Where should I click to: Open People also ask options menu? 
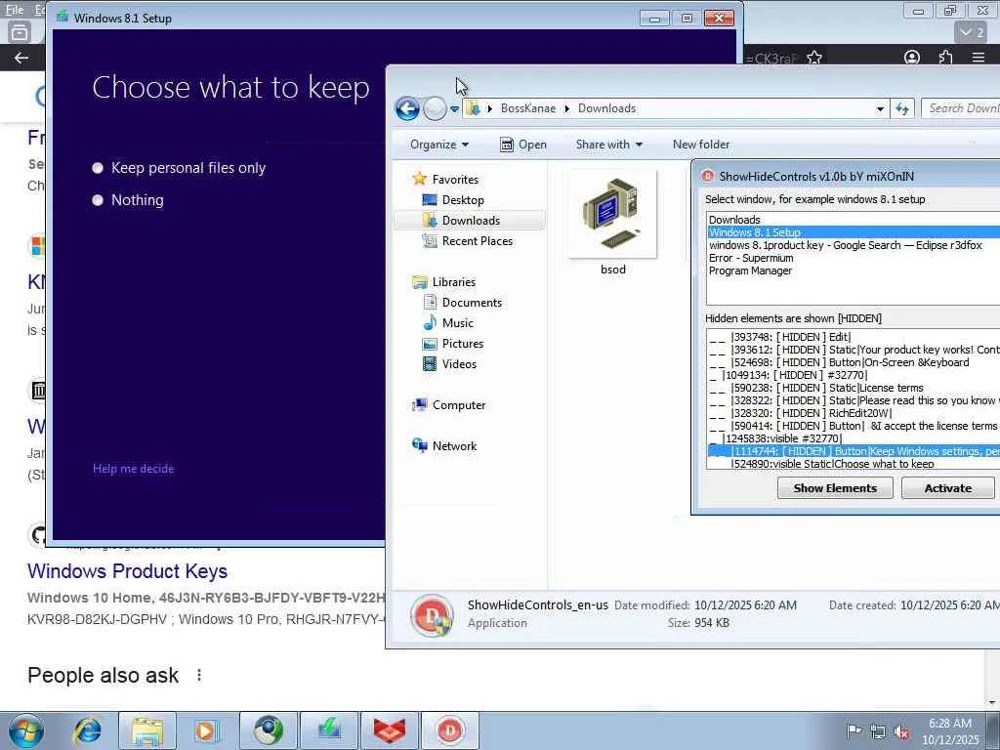pos(199,675)
